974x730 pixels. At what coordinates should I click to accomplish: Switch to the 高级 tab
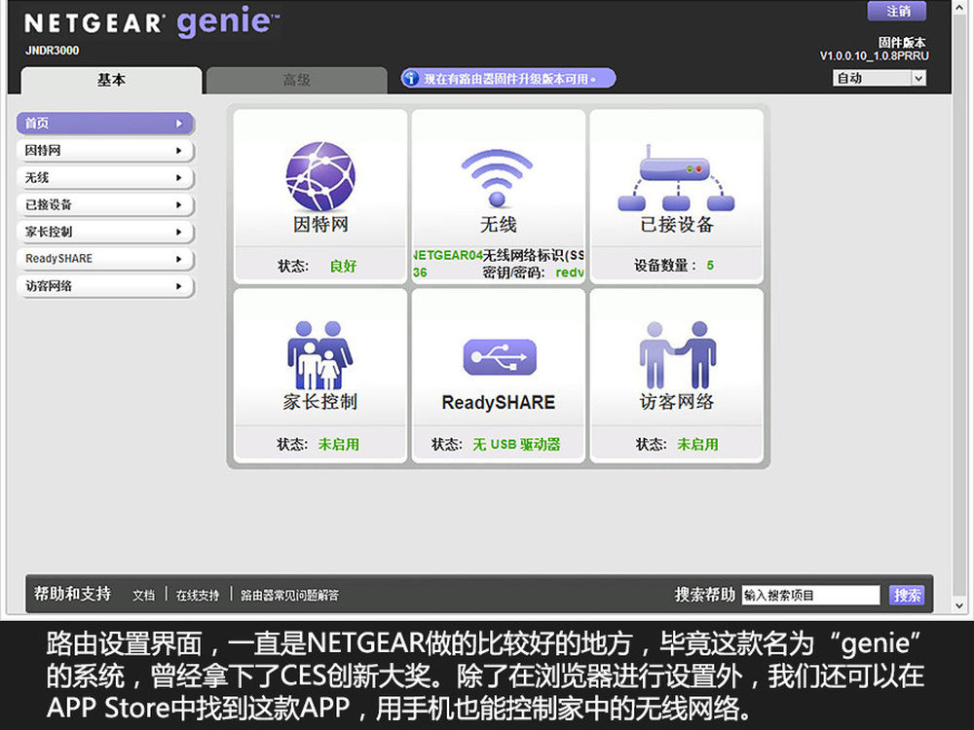tap(297, 80)
